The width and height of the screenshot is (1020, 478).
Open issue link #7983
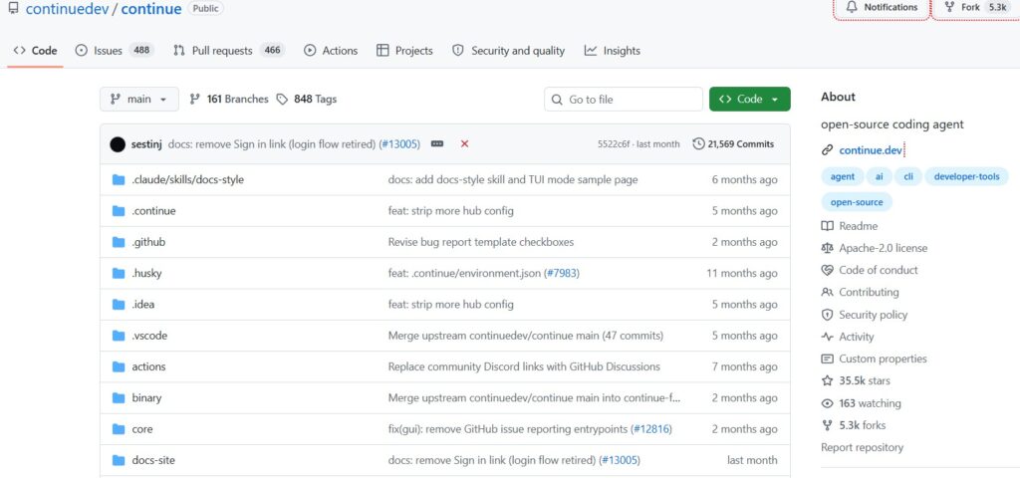click(562, 273)
